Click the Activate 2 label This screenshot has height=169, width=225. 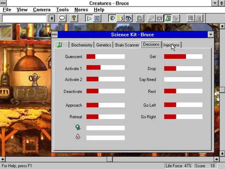tap(74, 80)
